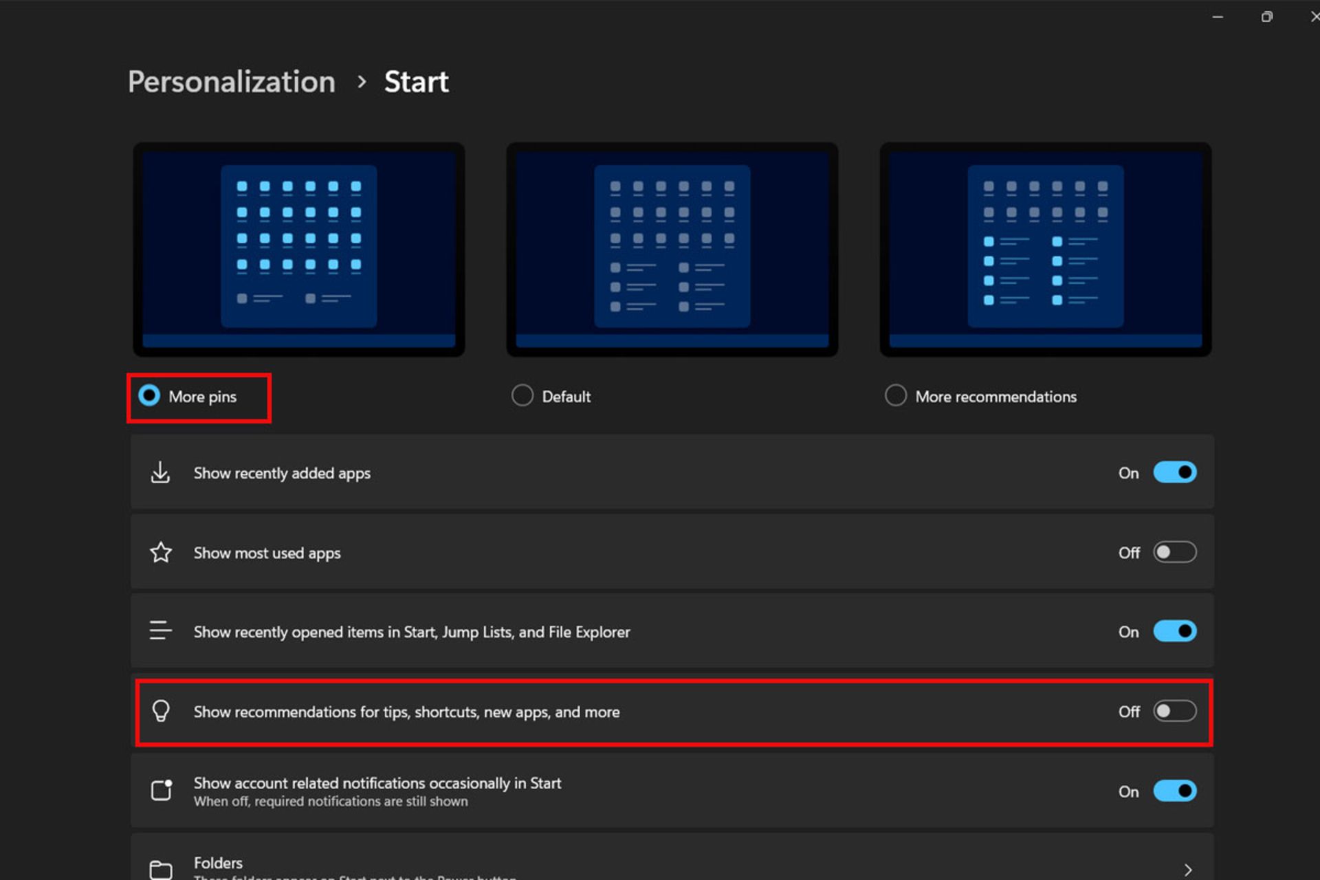Select the Default layout radio button
1320x880 pixels.
(x=522, y=395)
